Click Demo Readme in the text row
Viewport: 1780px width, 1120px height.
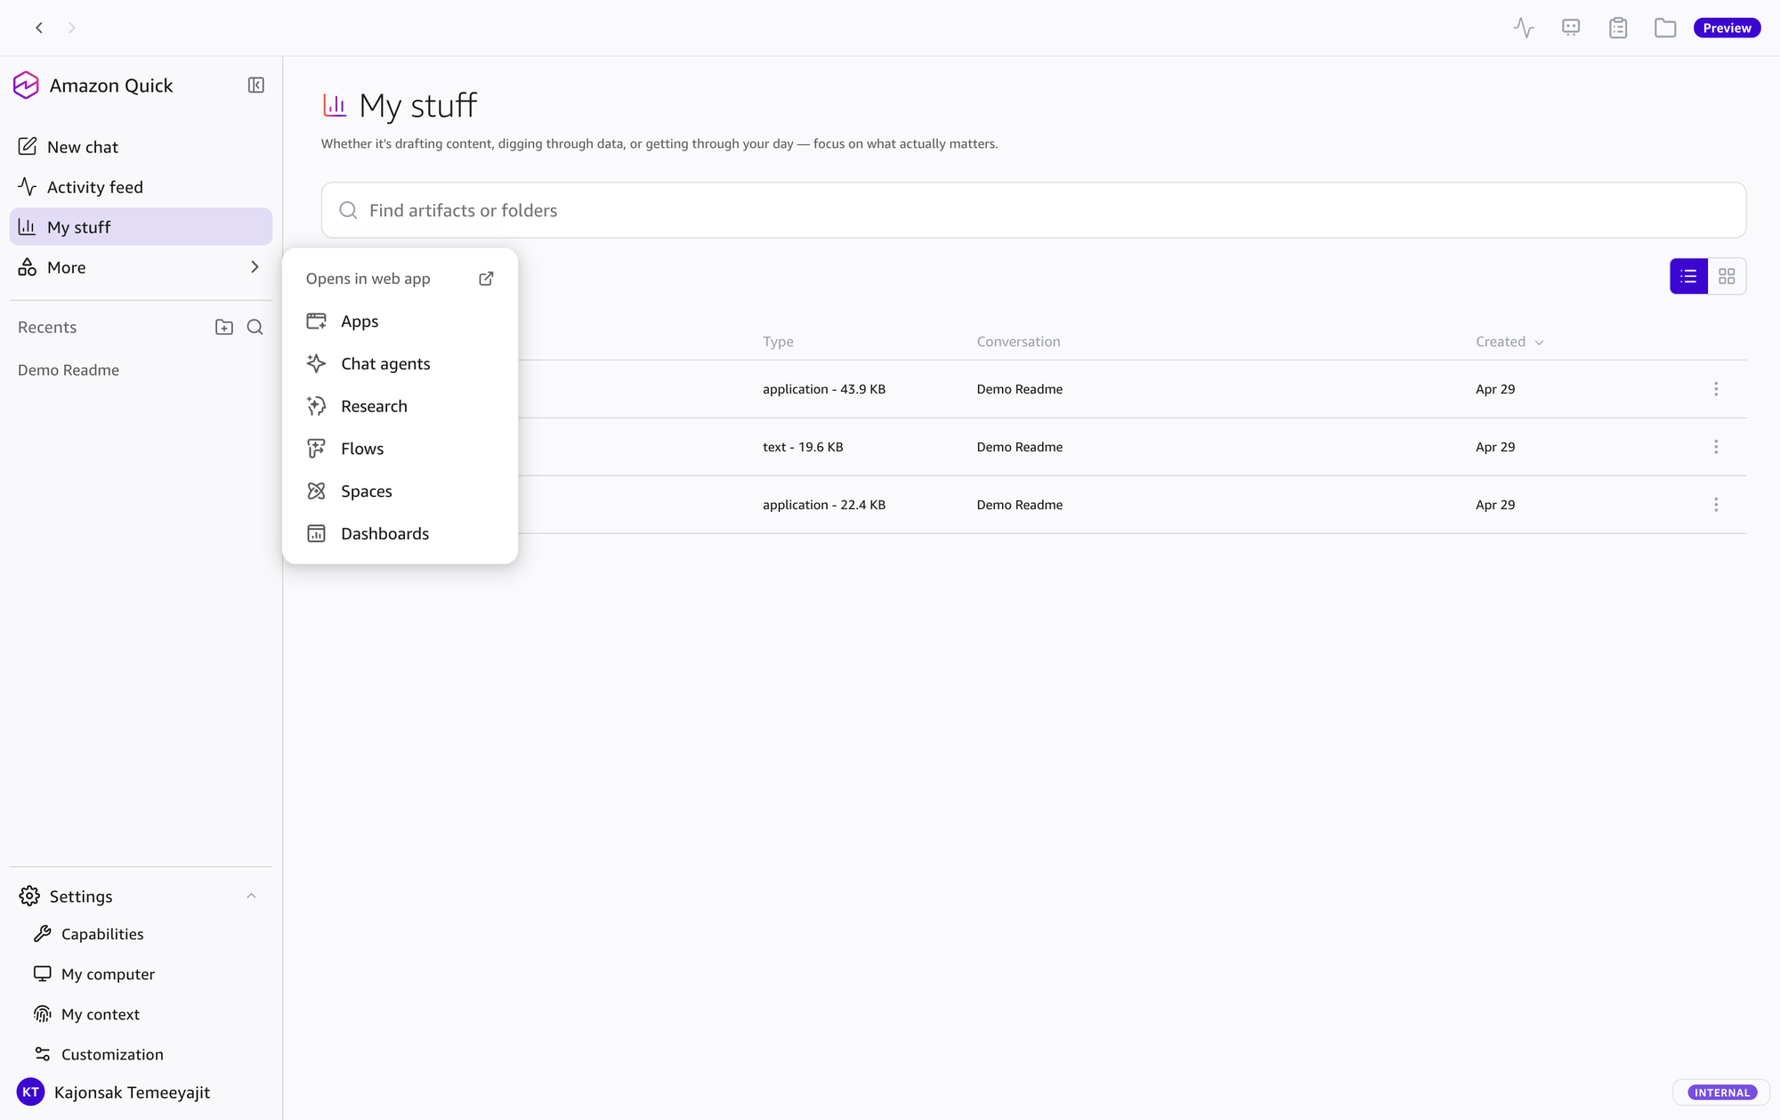tap(1019, 447)
